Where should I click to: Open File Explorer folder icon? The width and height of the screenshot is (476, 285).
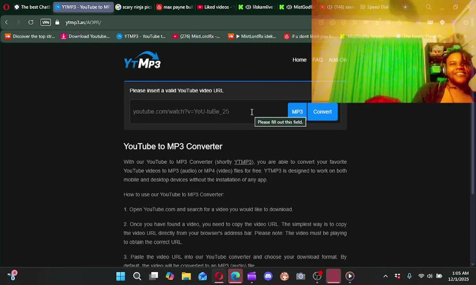pos(186,276)
